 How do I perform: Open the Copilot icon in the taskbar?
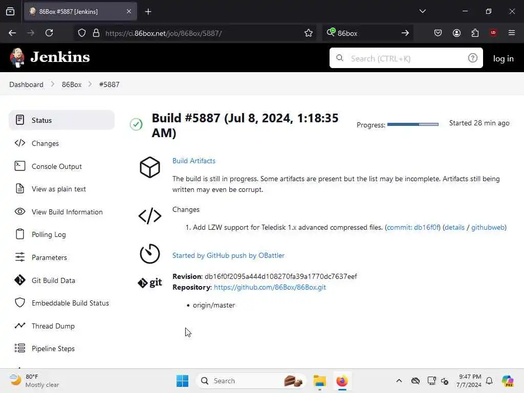(x=508, y=381)
